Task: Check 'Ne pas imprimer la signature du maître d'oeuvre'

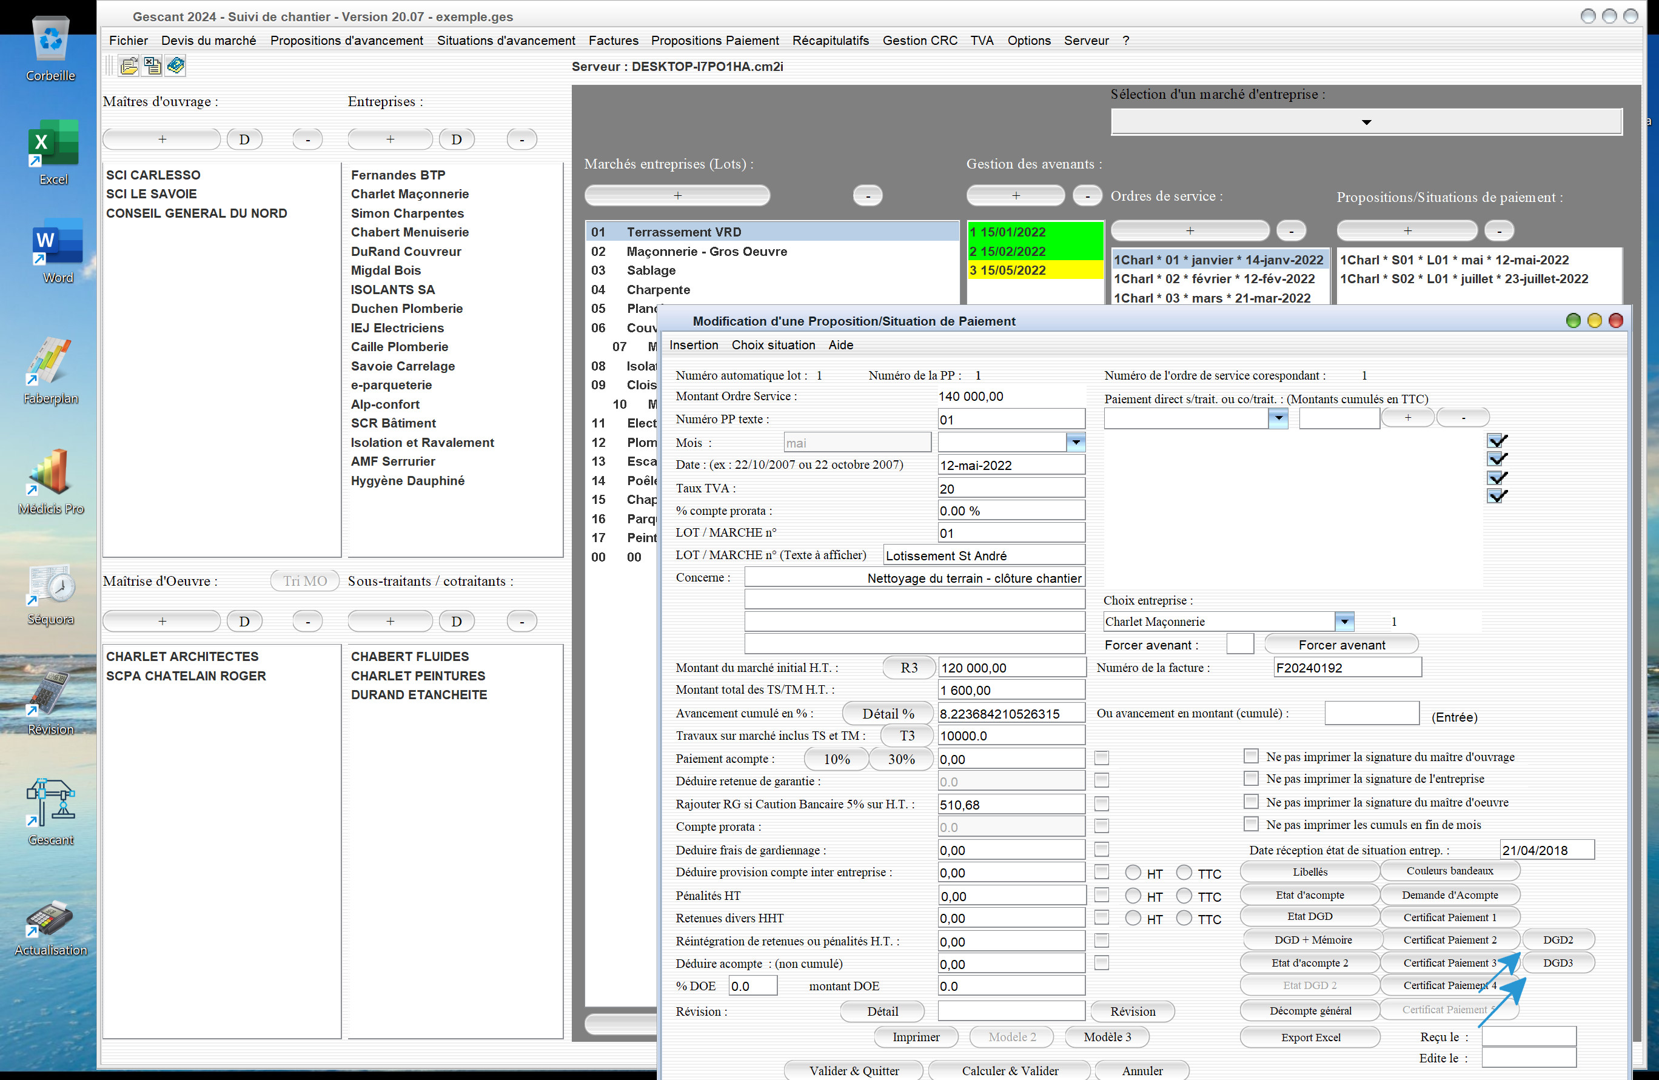Action: click(1250, 801)
